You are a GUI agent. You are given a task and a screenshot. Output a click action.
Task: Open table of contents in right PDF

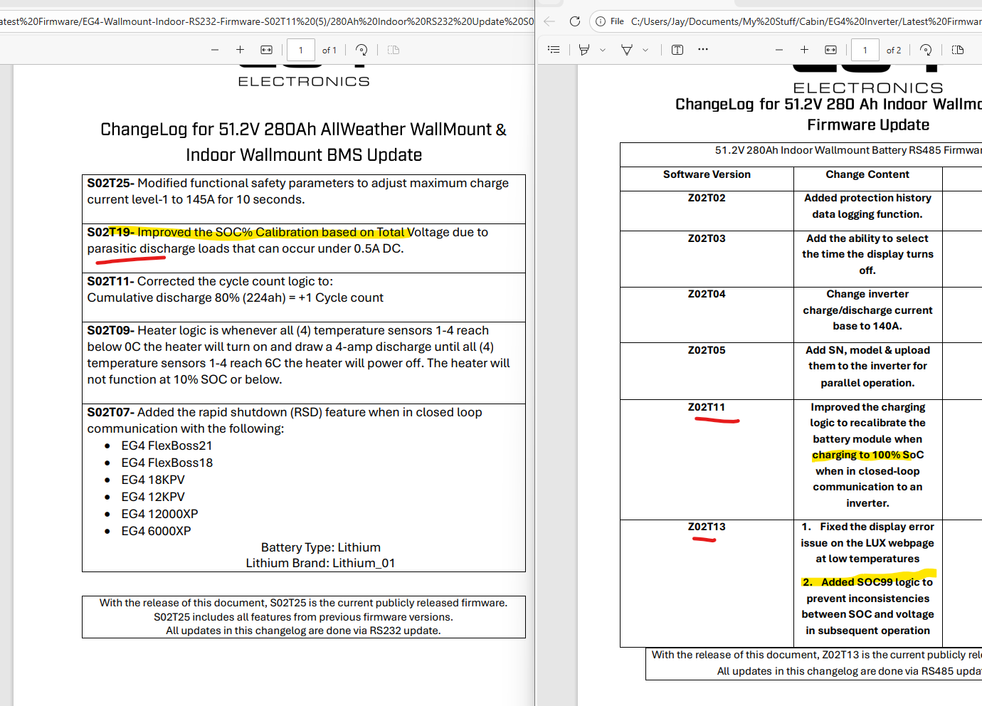(554, 50)
